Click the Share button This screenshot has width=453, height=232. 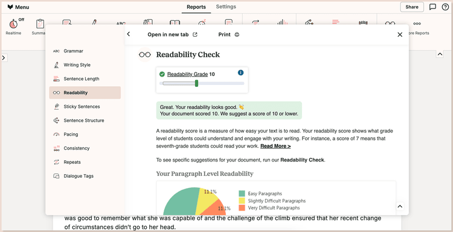(x=412, y=7)
